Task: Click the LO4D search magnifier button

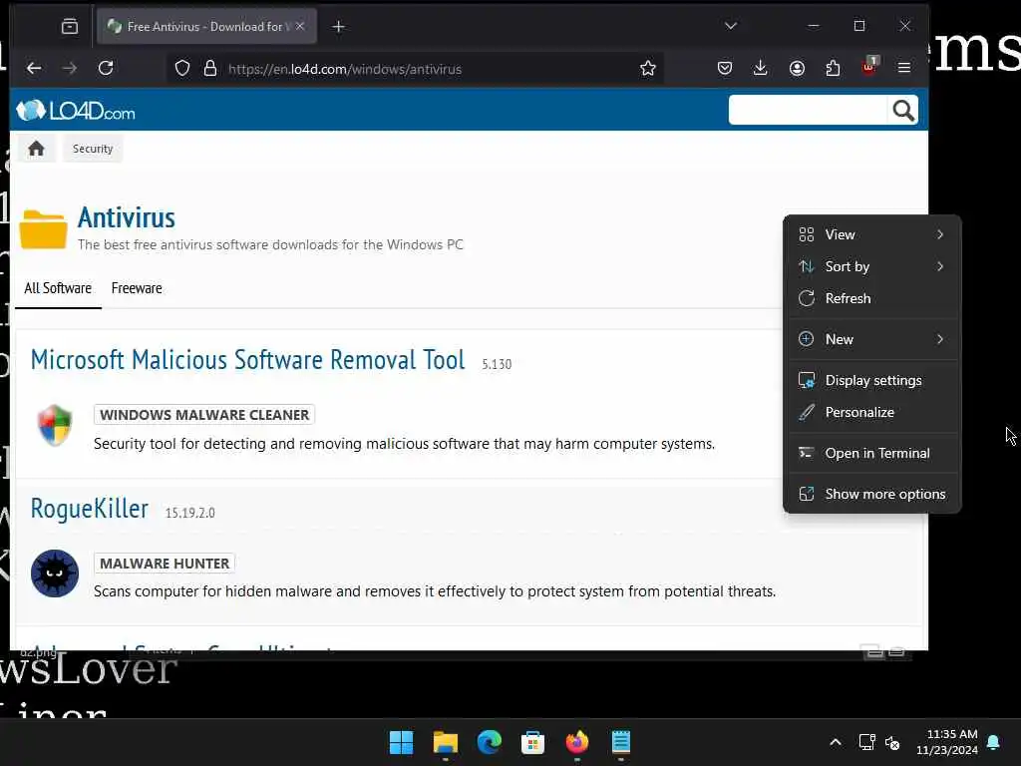Action: pos(902,110)
